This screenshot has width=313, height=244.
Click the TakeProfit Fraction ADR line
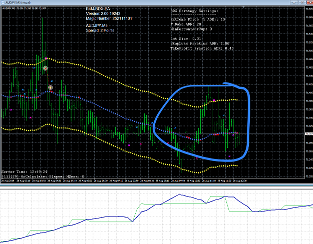202,48
